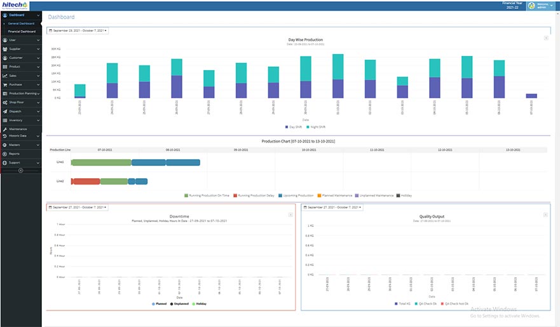
Task: Click the Purchase cart icon
Action: 5,85
